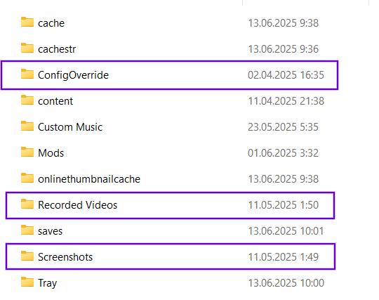Viewport: 379px width, 300px height.
Task: Click the Screenshots folder name text
Action: tap(65, 257)
